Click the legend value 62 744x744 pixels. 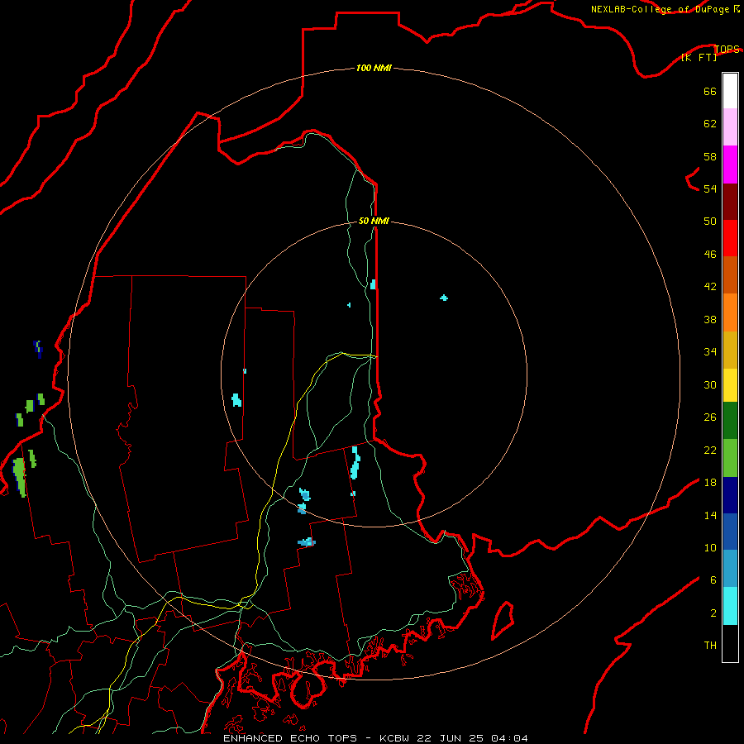click(x=710, y=124)
